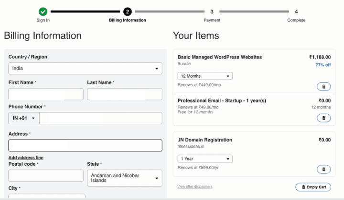The image size is (344, 200).
Task: Expand the State dropdown
Action: pos(124,178)
